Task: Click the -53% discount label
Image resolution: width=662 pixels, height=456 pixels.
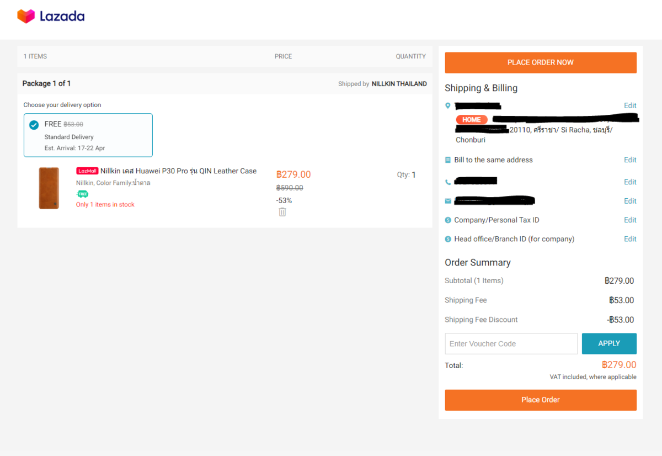Action: pyautogui.click(x=284, y=200)
